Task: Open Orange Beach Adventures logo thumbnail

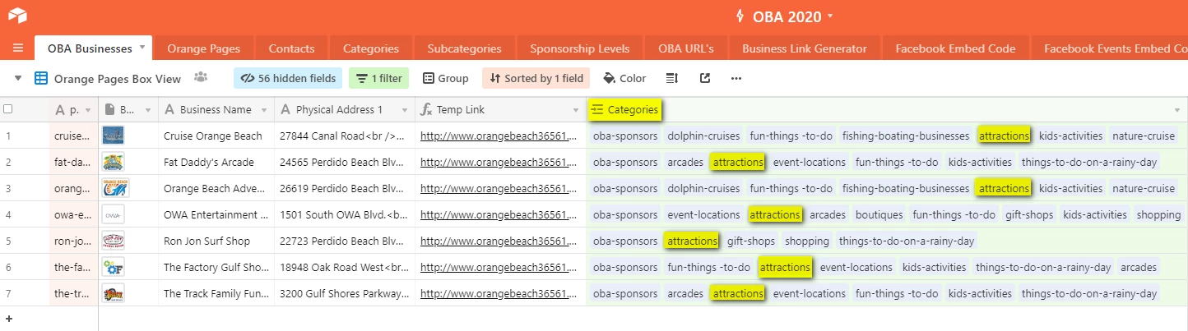Action: click(116, 188)
